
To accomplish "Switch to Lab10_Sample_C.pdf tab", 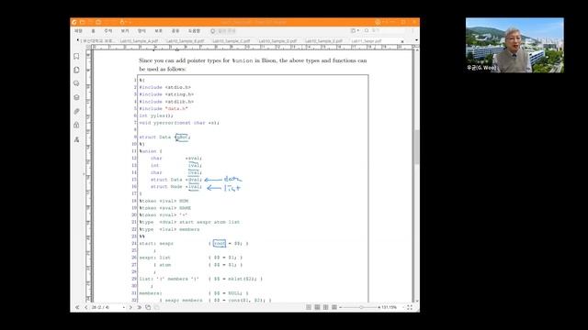I will tap(232, 40).
